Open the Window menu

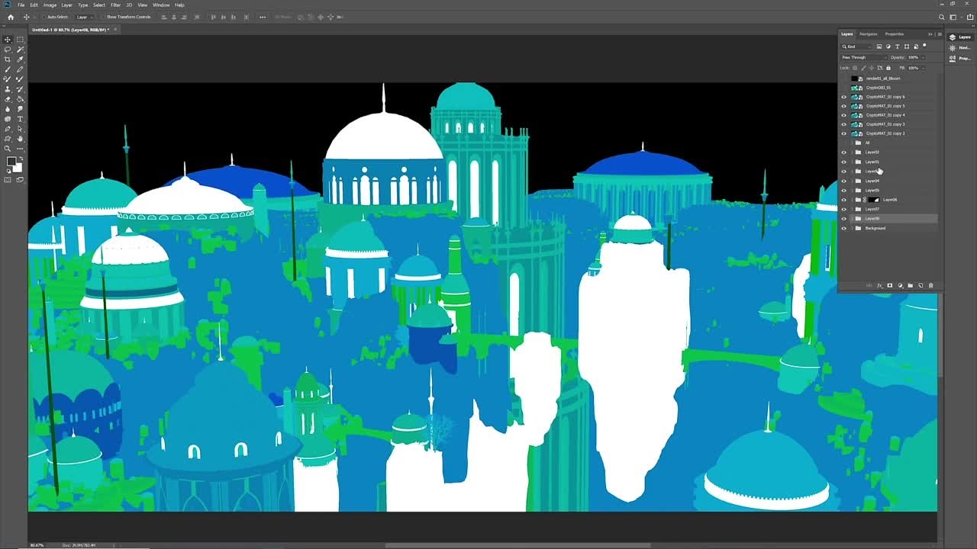pyautogui.click(x=161, y=5)
